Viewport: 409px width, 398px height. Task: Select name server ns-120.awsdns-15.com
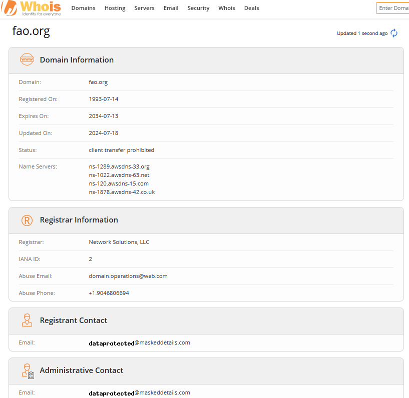point(119,183)
